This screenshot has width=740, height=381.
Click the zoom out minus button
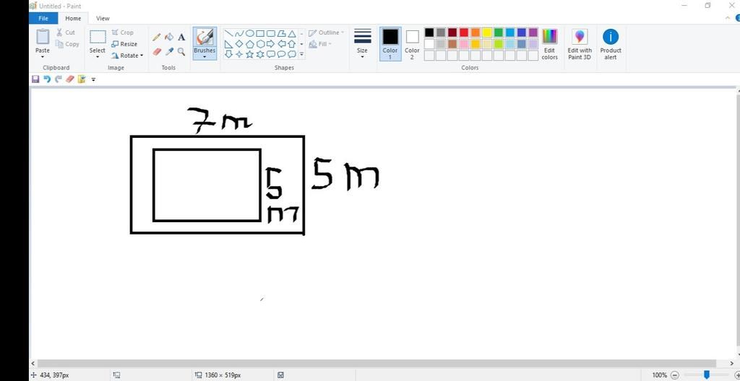click(x=674, y=375)
